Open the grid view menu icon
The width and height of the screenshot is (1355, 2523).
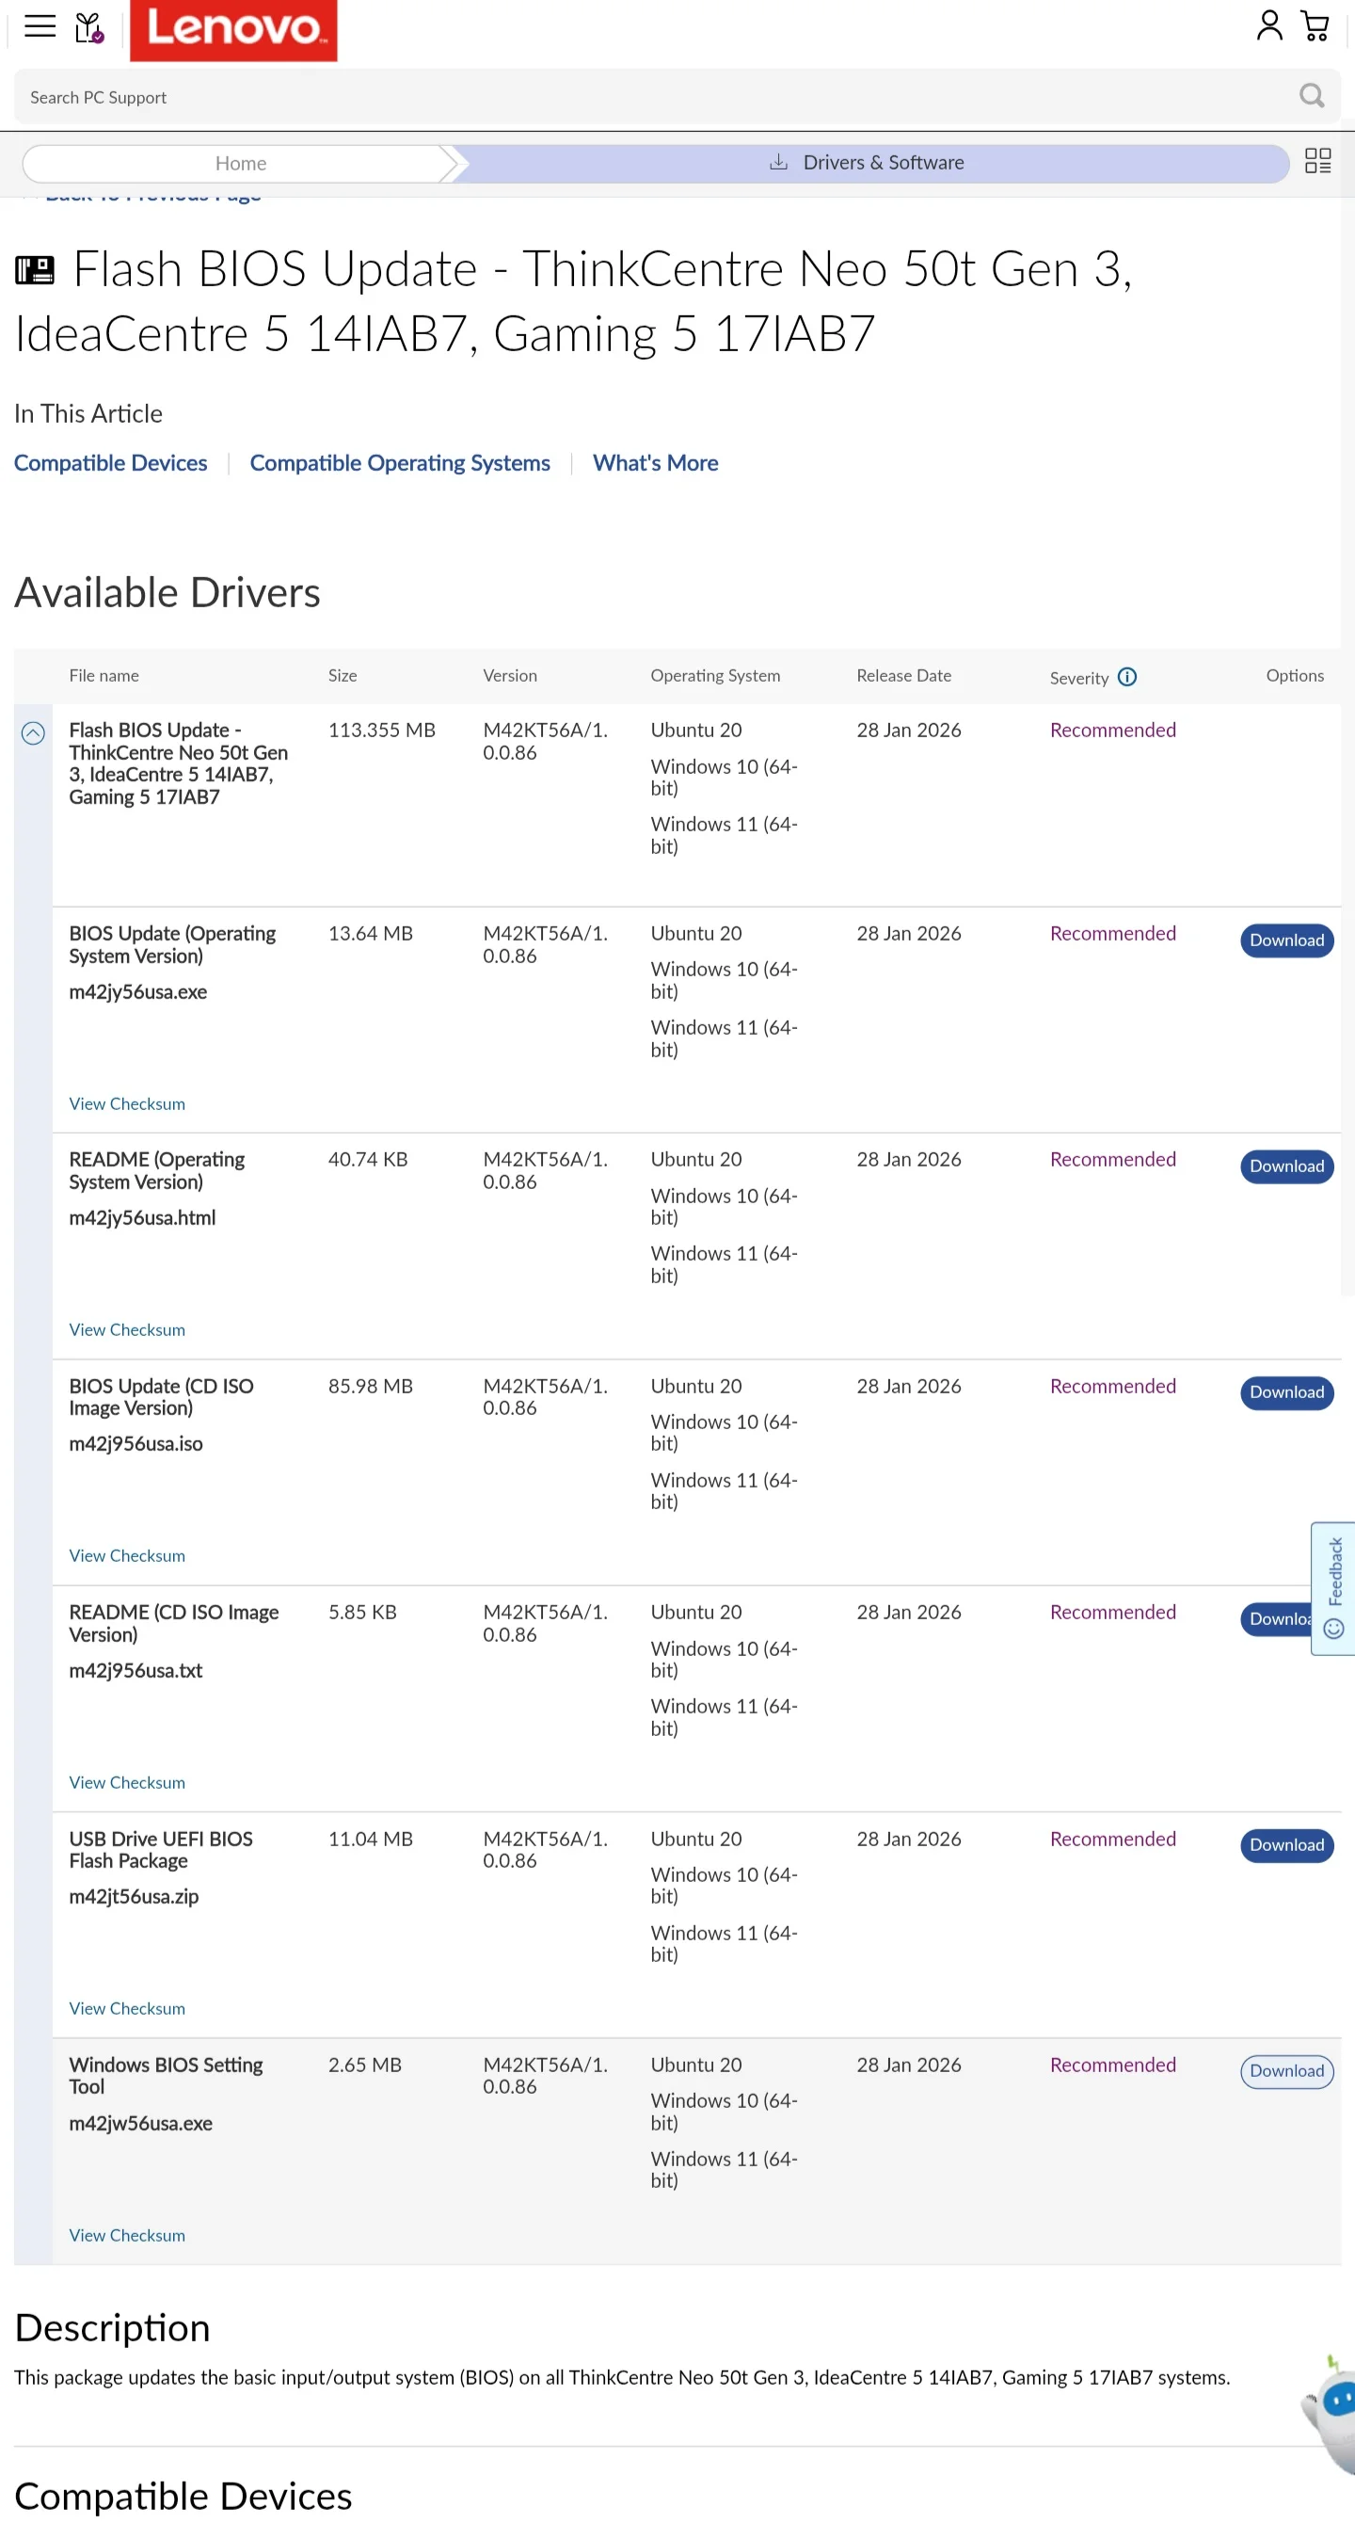(x=1316, y=162)
